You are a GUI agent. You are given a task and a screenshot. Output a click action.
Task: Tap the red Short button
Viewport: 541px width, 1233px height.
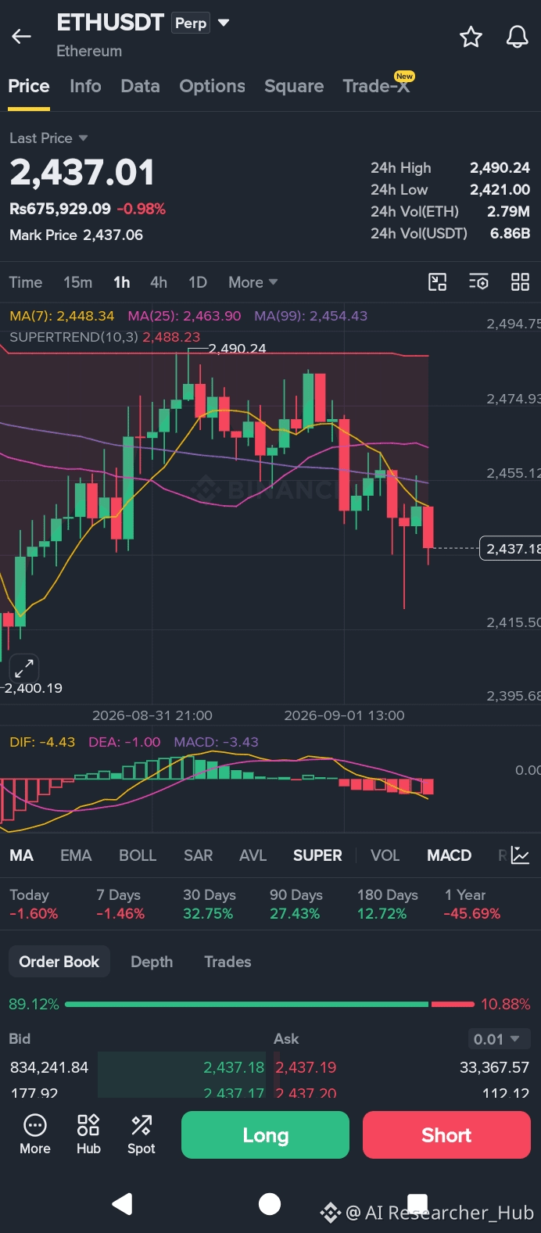coord(446,1135)
